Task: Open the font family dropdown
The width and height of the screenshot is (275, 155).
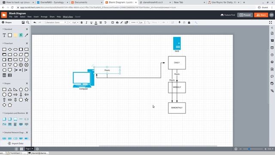Action: tap(55, 22)
